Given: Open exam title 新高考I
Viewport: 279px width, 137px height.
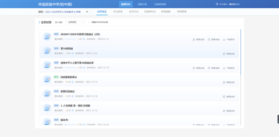Looking at the screenshot, I should click(65, 120).
